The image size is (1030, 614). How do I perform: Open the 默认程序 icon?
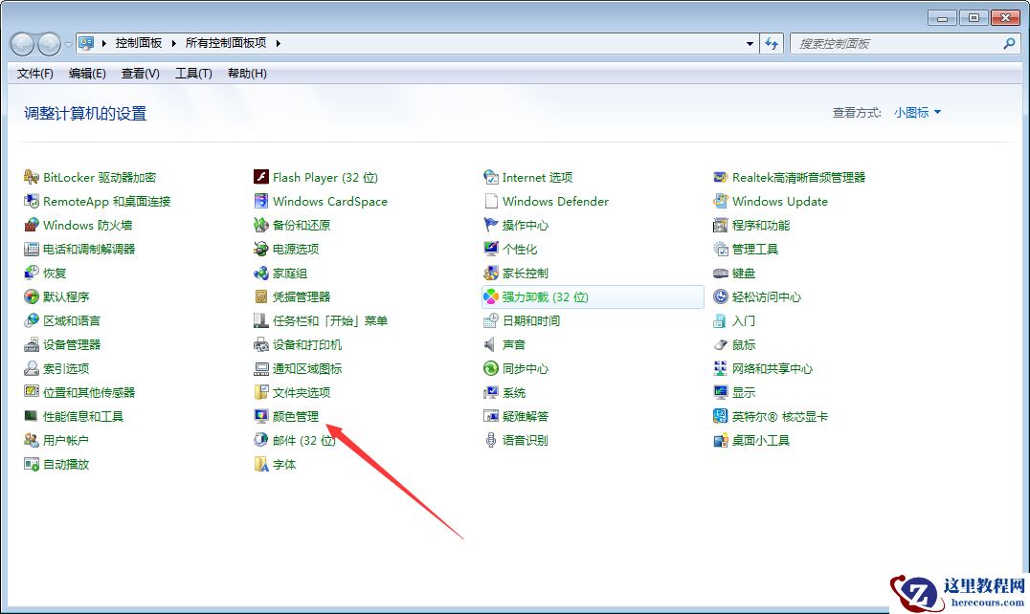coord(31,297)
